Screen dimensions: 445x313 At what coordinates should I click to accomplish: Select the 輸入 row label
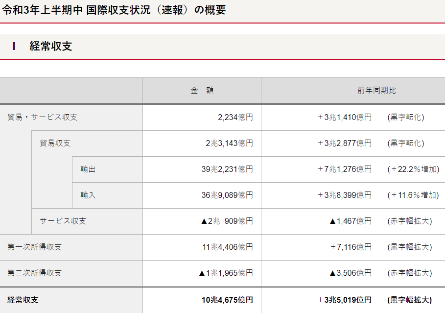88,195
